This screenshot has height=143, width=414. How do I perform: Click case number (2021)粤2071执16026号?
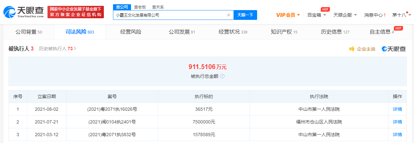click(112, 109)
